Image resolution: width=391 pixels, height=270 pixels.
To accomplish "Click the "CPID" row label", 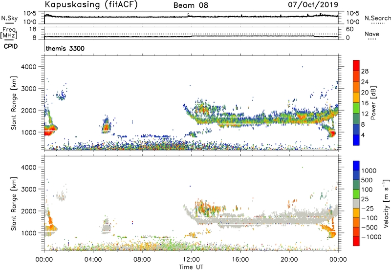I will pos(11,46).
